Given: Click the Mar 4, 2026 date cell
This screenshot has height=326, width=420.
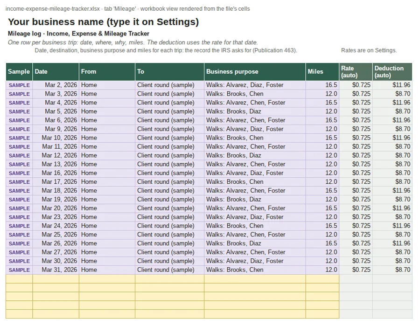Looking at the screenshot, I should pos(56,103).
